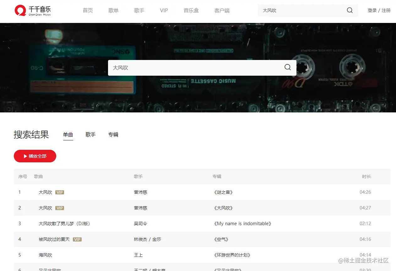Screen dimensions: 396x271
Task: Open artist 王上
Action: pos(138,255)
